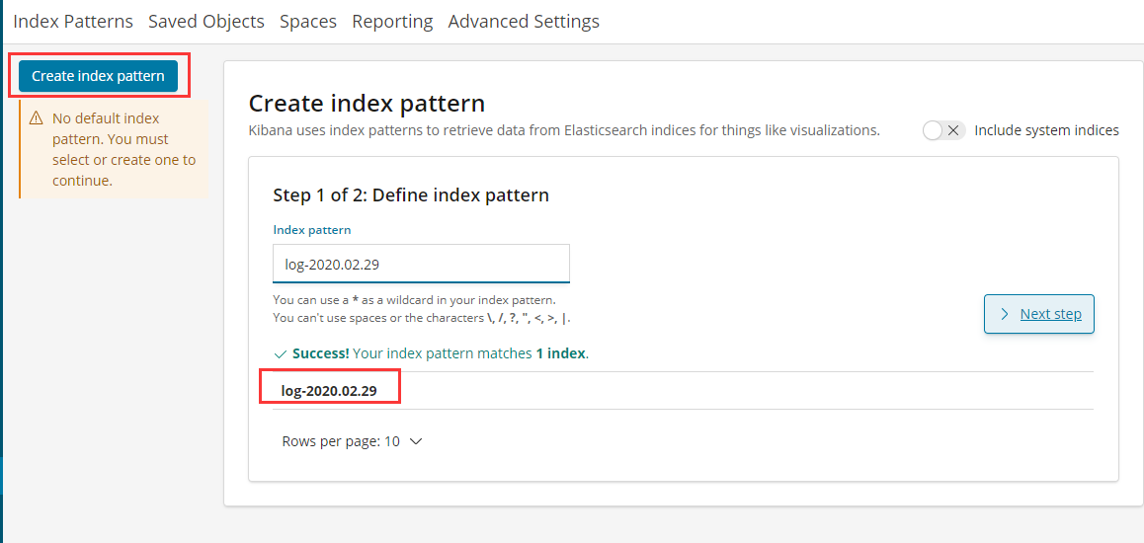Screen dimensions: 1144x543
Task: Click the down chevron after Rows per page
Action: (x=416, y=441)
